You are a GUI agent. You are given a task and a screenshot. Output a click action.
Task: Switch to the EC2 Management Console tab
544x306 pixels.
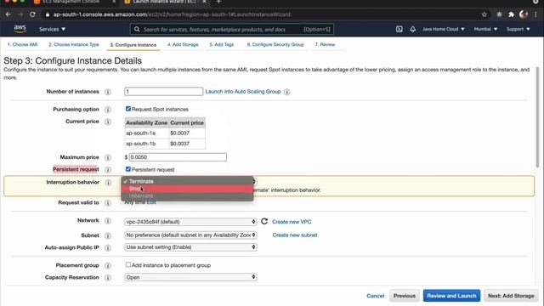coord(71,2)
